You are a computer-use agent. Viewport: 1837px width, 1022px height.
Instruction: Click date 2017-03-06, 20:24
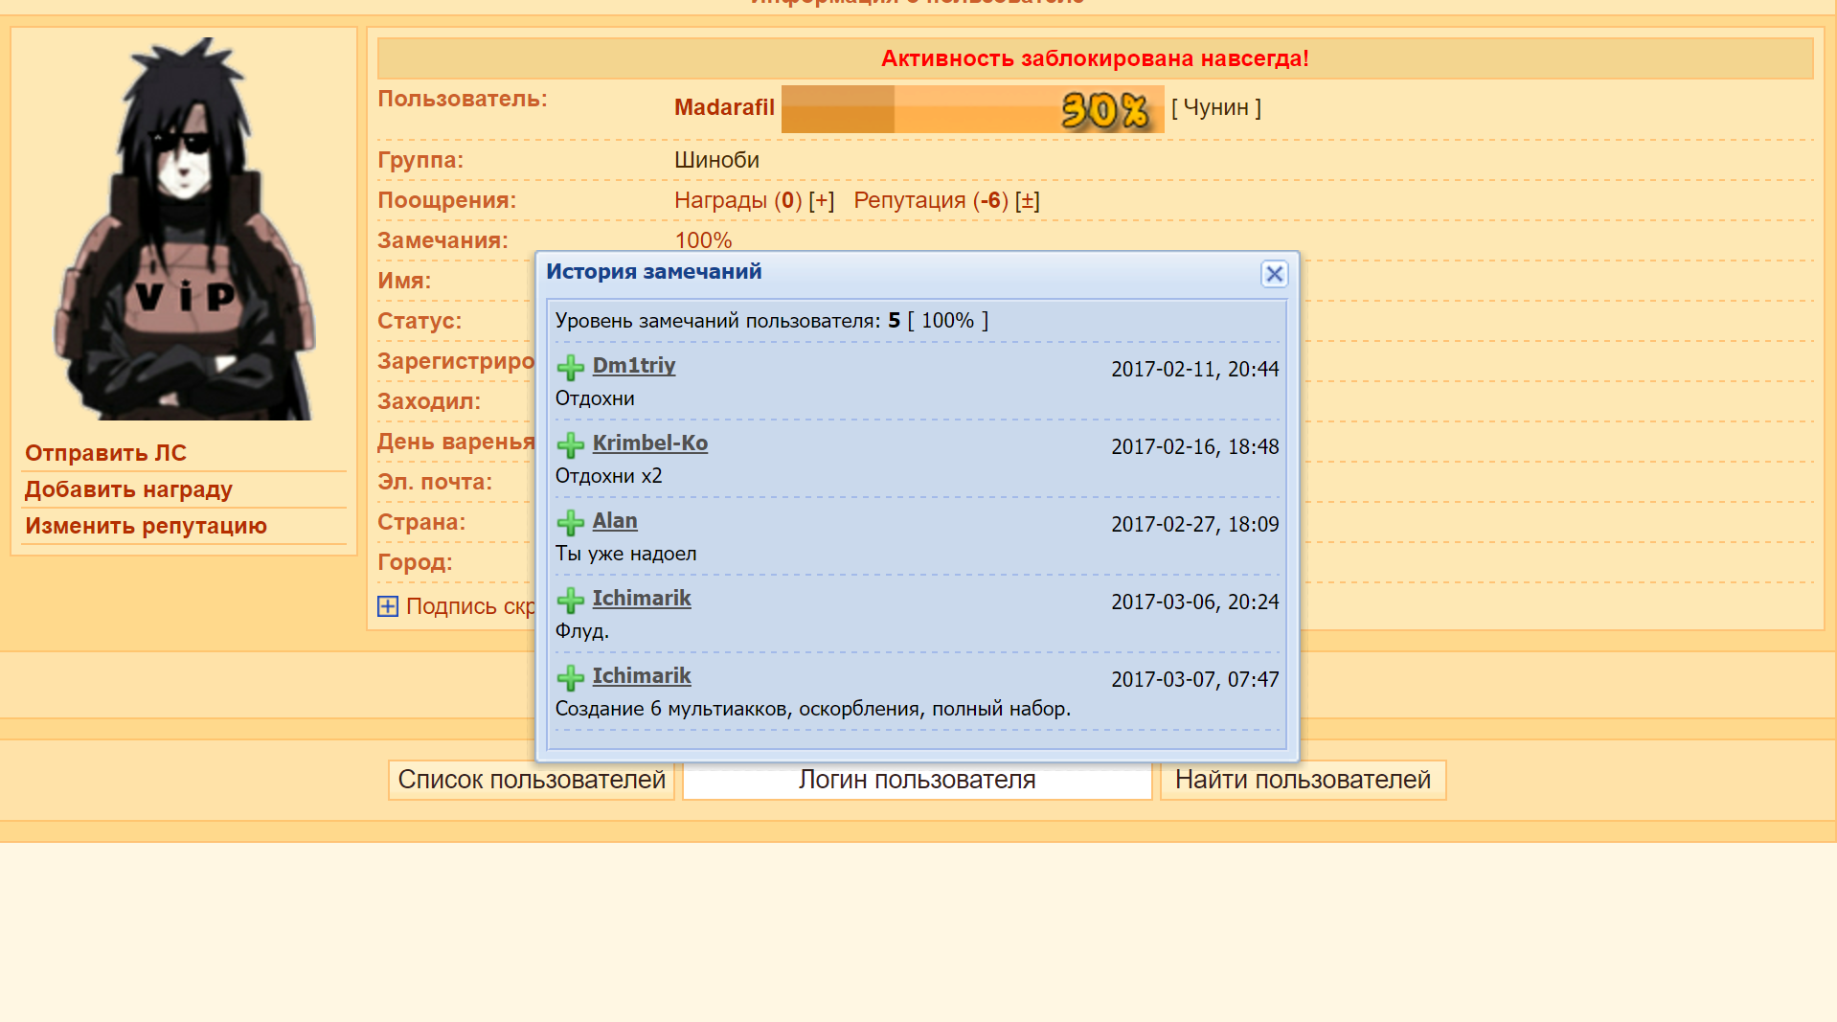(x=1194, y=602)
